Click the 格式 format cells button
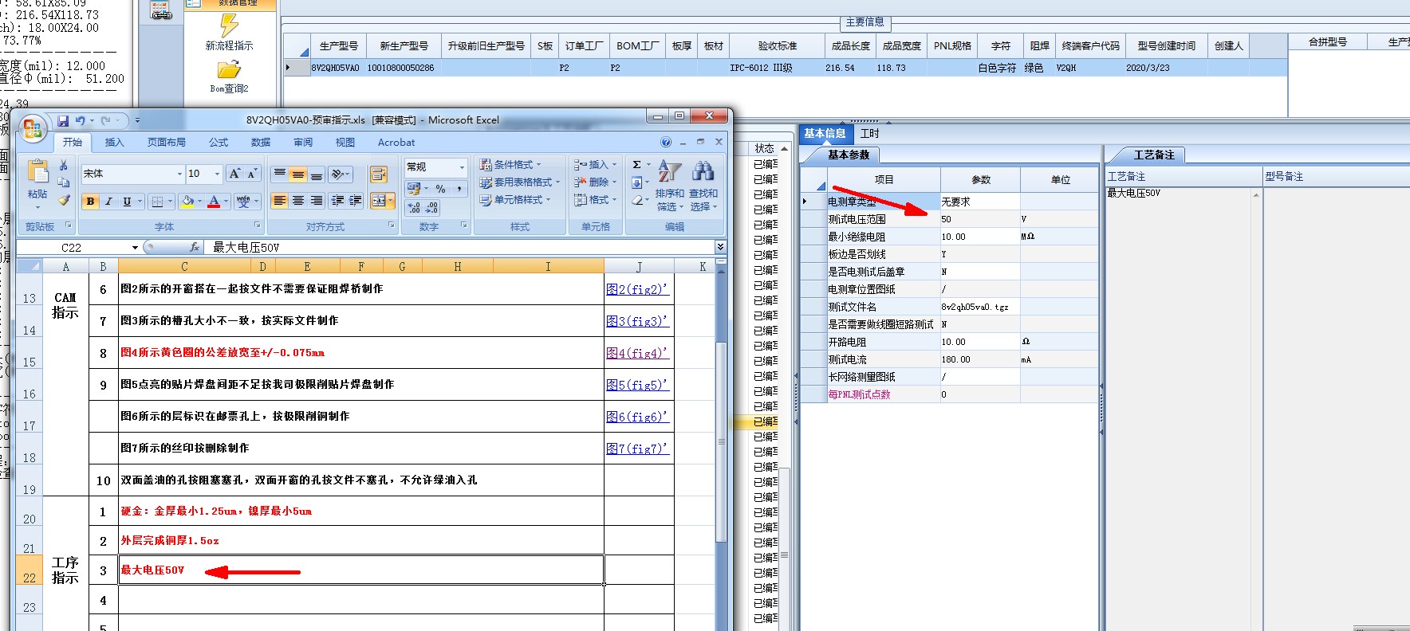 coord(595,200)
